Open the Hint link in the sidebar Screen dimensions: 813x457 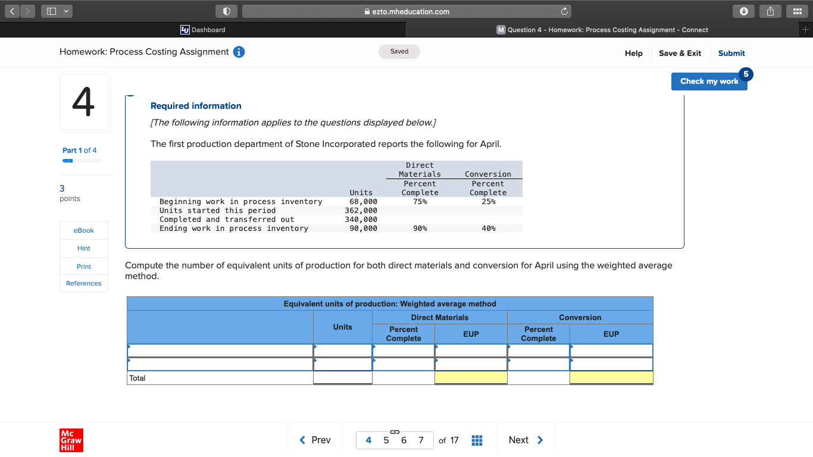[x=83, y=248]
